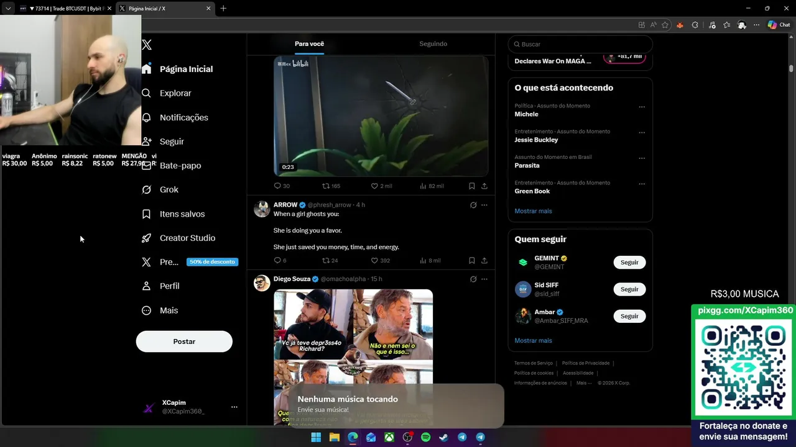Click Mostrar mais under Quem seguir
Viewport: 796px width, 447px height.
(533, 341)
